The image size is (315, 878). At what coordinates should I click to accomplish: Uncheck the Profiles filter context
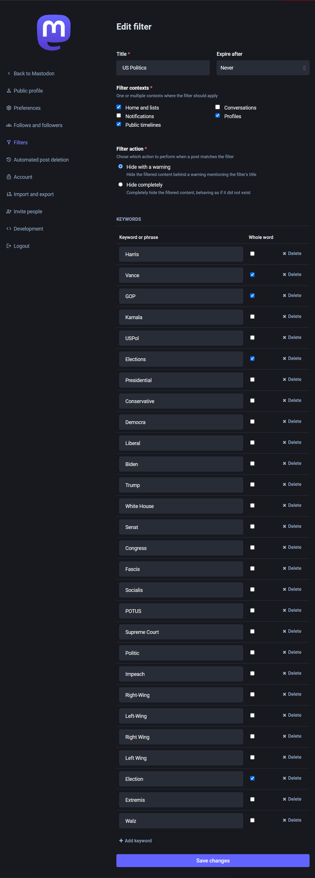click(x=218, y=116)
